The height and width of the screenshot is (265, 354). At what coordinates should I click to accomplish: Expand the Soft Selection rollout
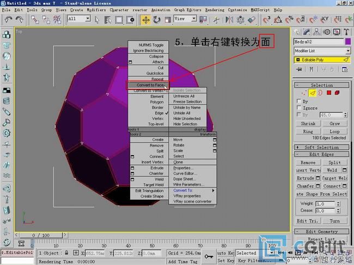322,147
